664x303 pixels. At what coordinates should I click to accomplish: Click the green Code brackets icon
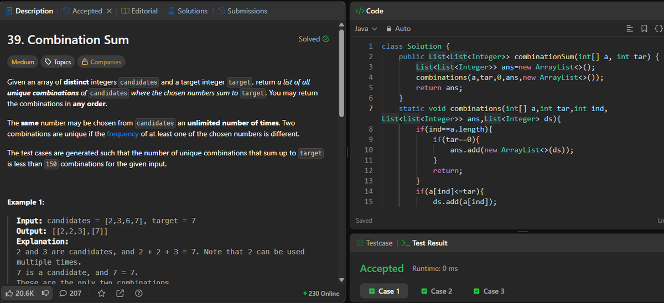click(x=360, y=11)
